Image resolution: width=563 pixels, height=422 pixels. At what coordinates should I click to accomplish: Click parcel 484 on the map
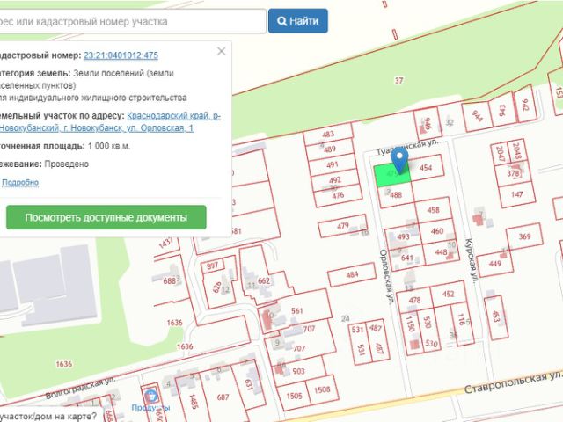tap(352, 275)
